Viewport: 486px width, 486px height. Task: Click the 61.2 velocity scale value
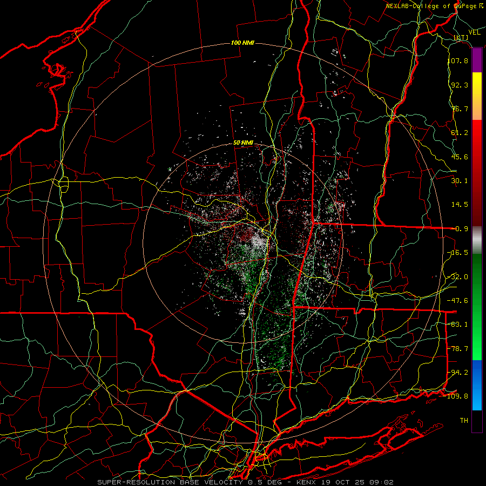[x=460, y=133]
